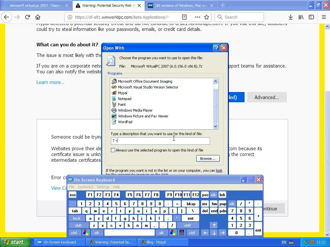
Task: Reload the page with the refresh icon
Action: click(x=27, y=17)
